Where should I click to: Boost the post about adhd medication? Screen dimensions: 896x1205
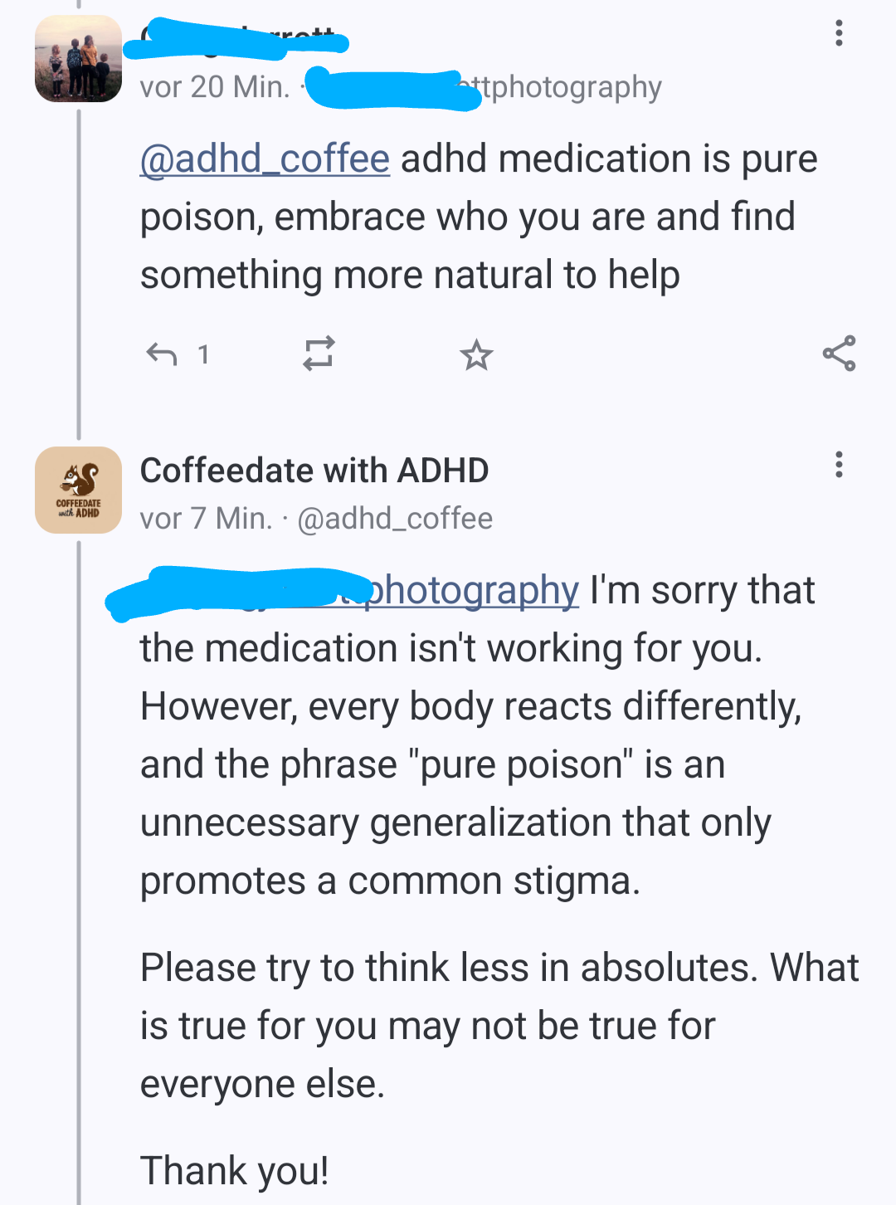click(x=319, y=354)
